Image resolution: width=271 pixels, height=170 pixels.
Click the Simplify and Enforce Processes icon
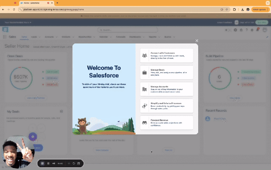144,106
